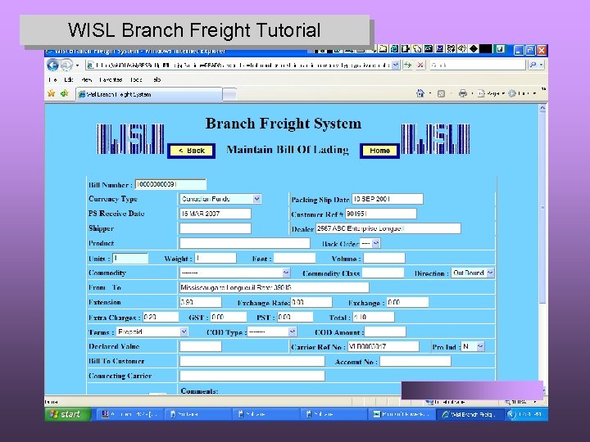Click the Add to Favorites icon
The width and height of the screenshot is (590, 442).
point(65,93)
